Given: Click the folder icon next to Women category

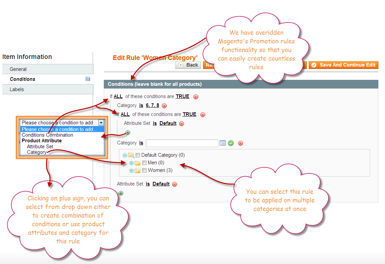Looking at the screenshot, I should (137, 170).
